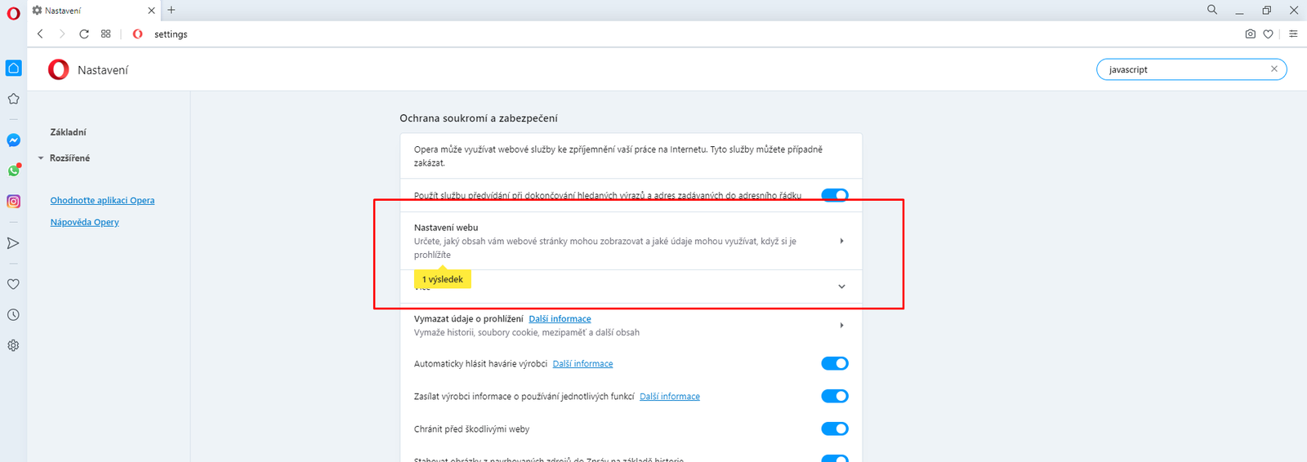Toggle sending feature usage information
The height and width of the screenshot is (462, 1307).
[834, 396]
